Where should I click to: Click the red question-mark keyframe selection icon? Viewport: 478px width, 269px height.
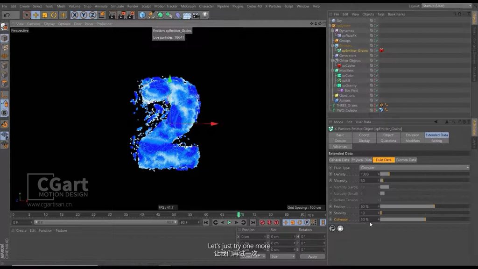click(276, 223)
